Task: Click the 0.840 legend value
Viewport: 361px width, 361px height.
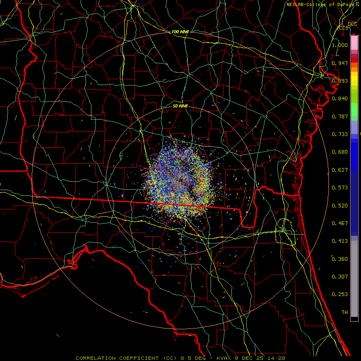Action: point(340,99)
